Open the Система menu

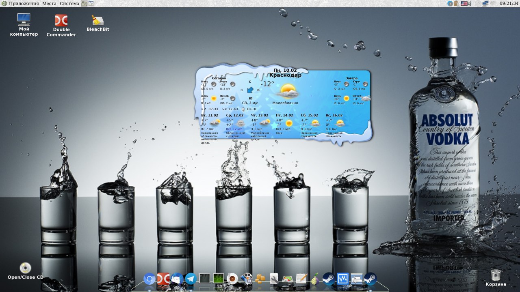pos(69,3)
